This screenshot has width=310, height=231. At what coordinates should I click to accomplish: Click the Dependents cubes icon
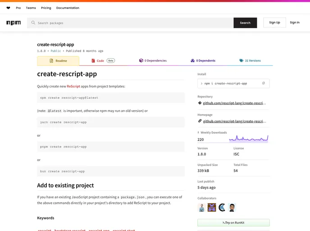click(192, 60)
